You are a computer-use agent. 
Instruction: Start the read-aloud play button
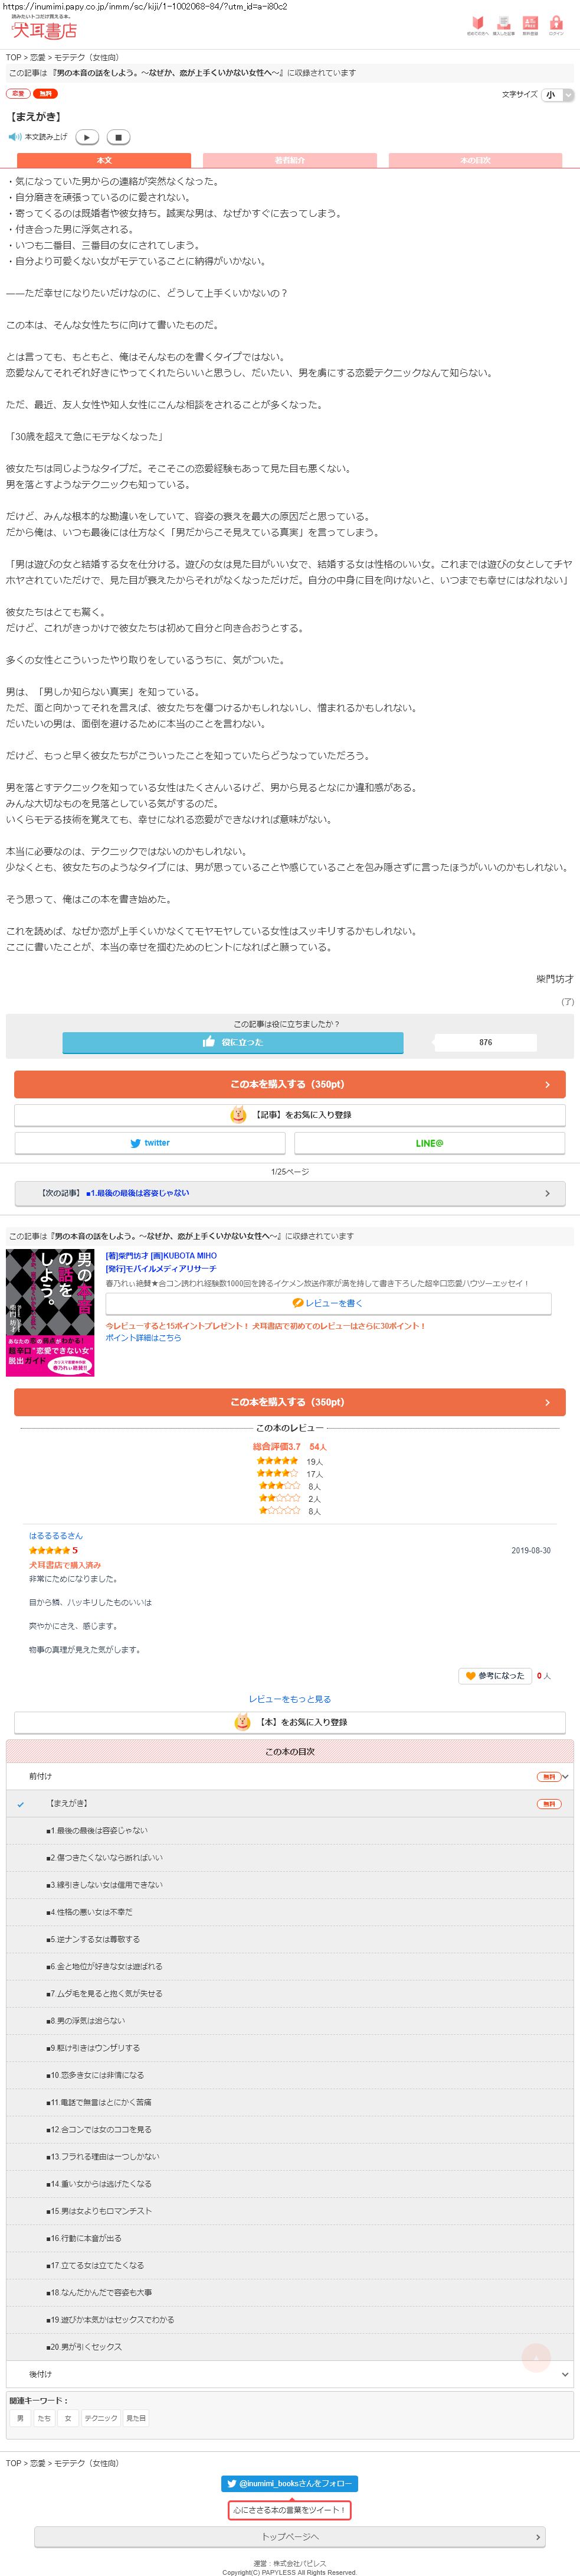click(87, 137)
